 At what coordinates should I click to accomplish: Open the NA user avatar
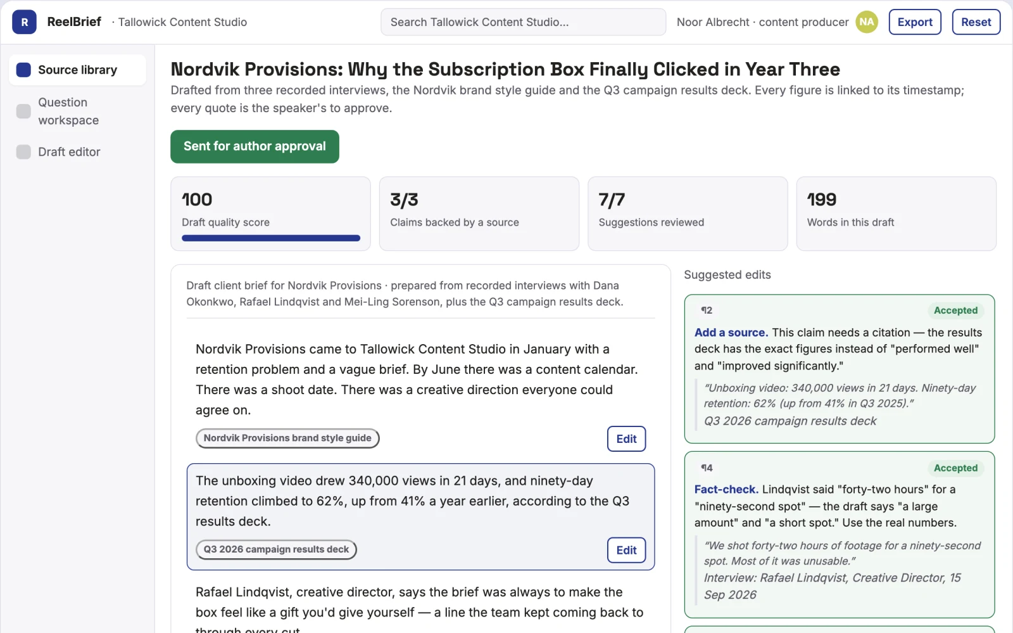[867, 22]
